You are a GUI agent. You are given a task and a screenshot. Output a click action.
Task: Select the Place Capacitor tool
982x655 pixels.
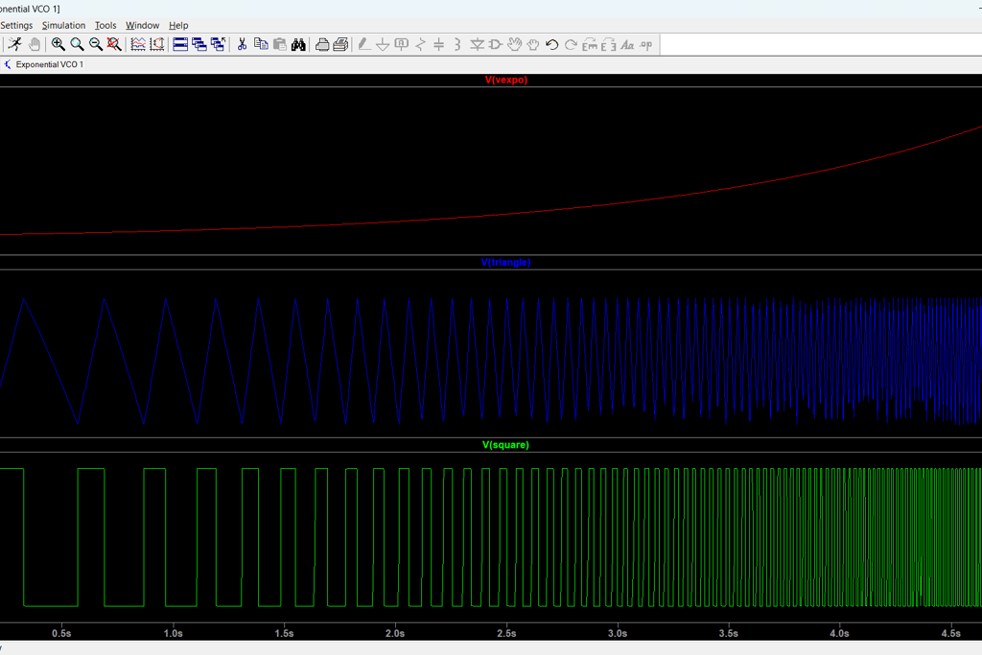point(439,44)
